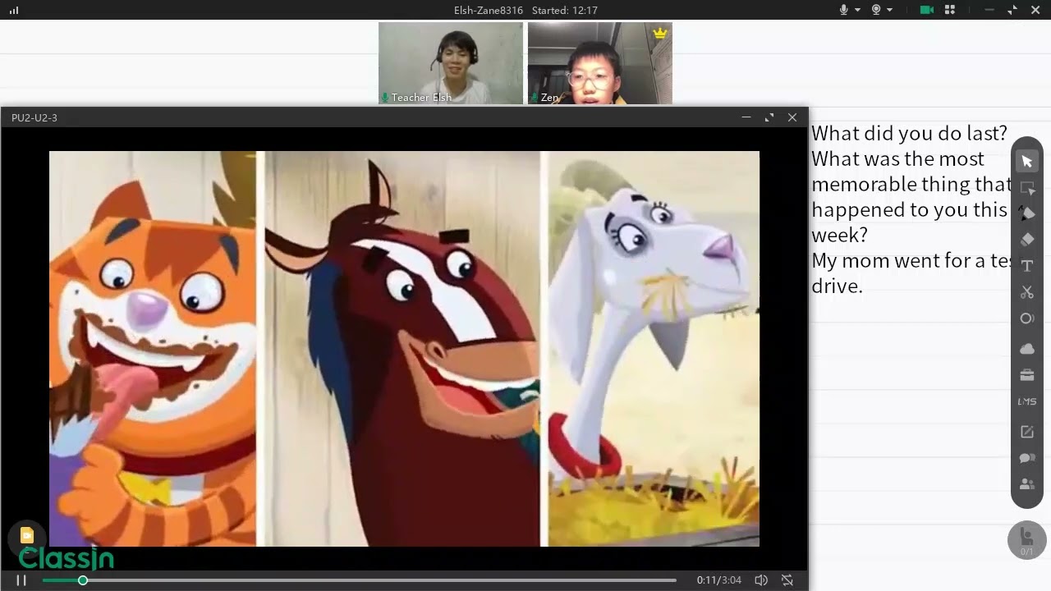Image resolution: width=1051 pixels, height=591 pixels.
Task: Click the 'My mom went for a' text
Action: pyautogui.click(x=898, y=260)
